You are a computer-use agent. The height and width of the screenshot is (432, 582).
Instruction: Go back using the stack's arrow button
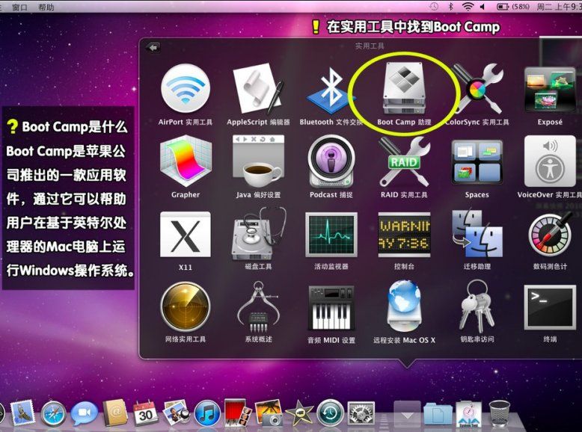point(153,47)
